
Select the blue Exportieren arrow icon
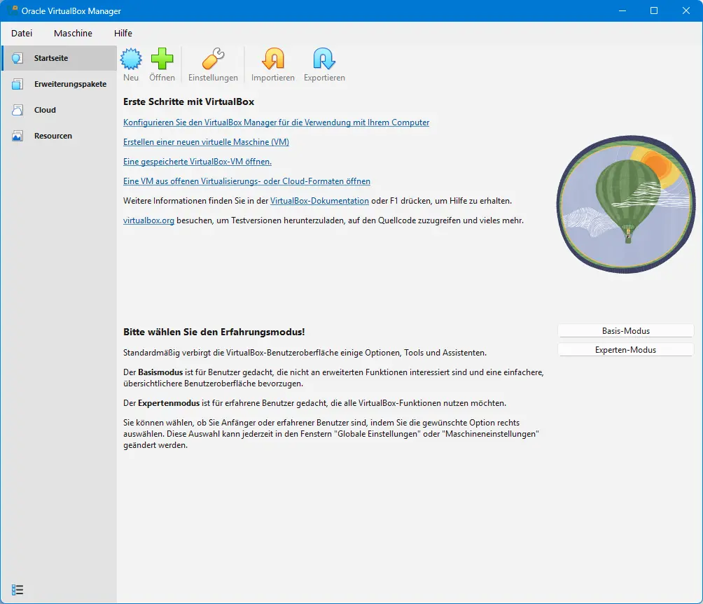[x=324, y=60]
